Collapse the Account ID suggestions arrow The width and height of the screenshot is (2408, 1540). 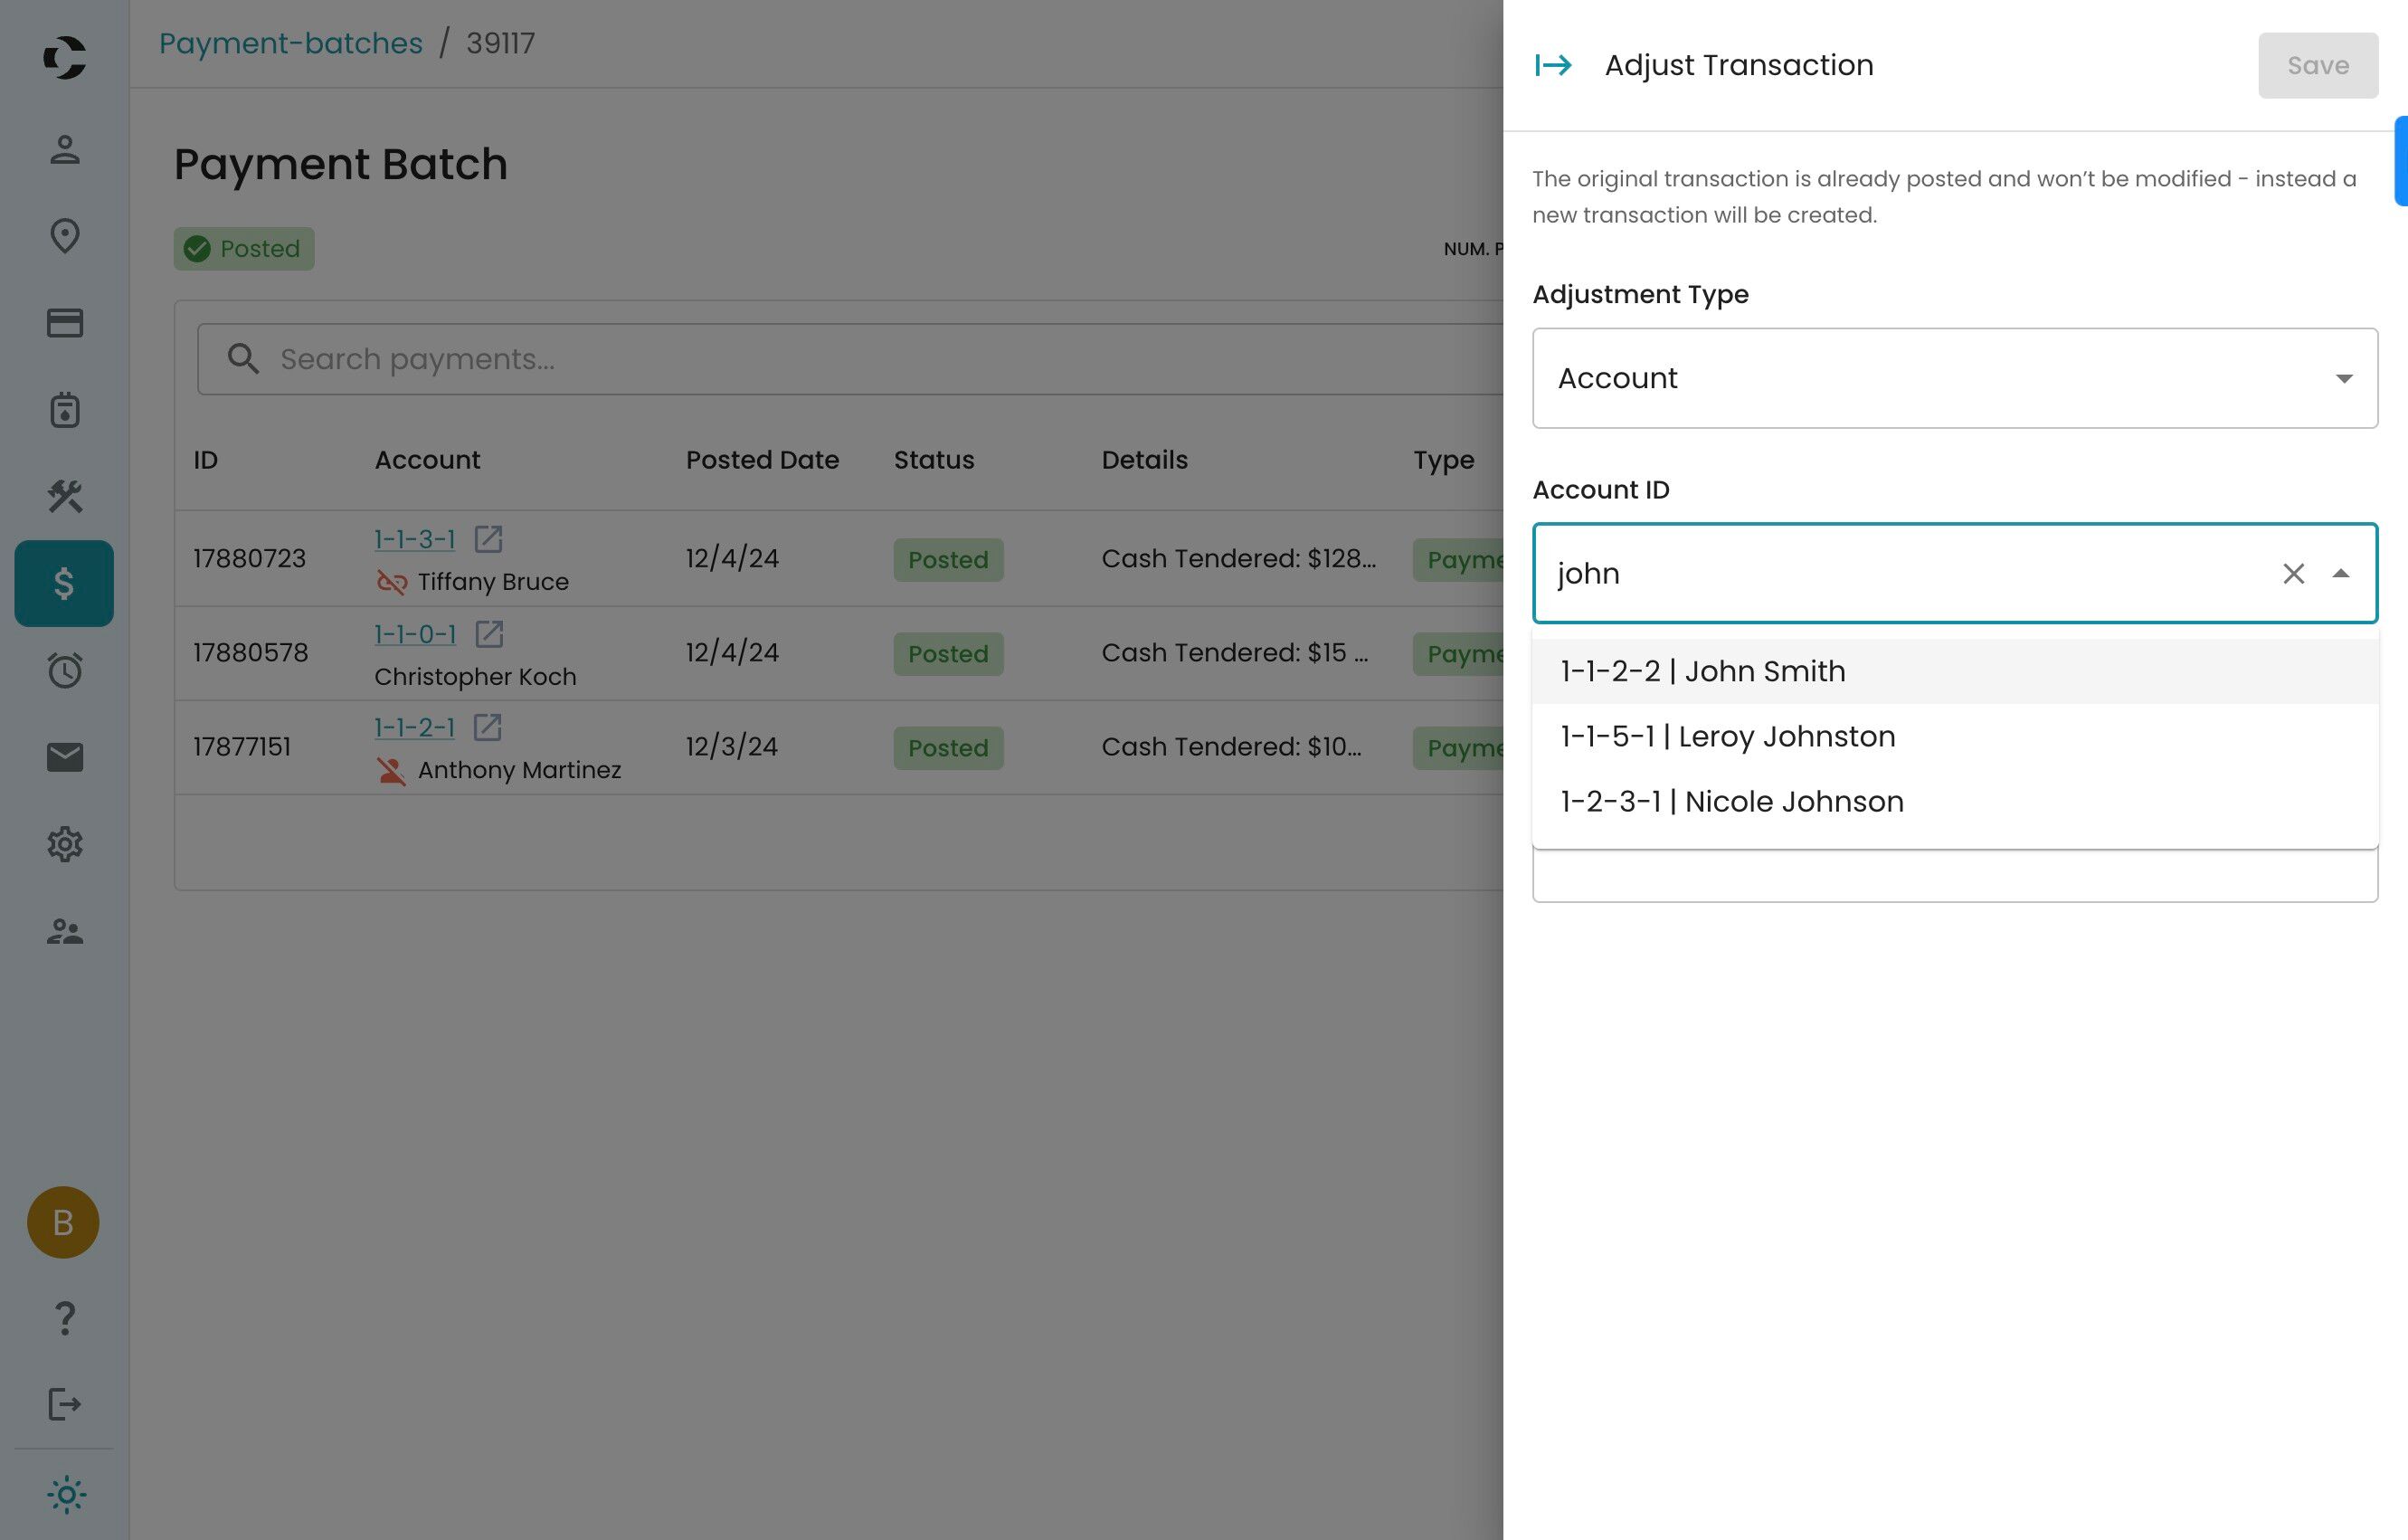2340,573
